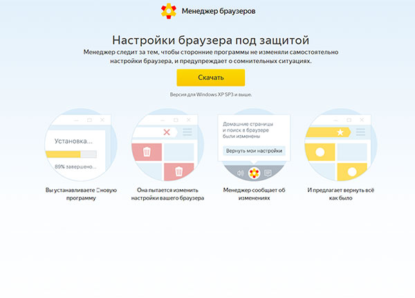Click the caption Она пытается изменить настройки
The image size is (415, 298).
coord(167,194)
